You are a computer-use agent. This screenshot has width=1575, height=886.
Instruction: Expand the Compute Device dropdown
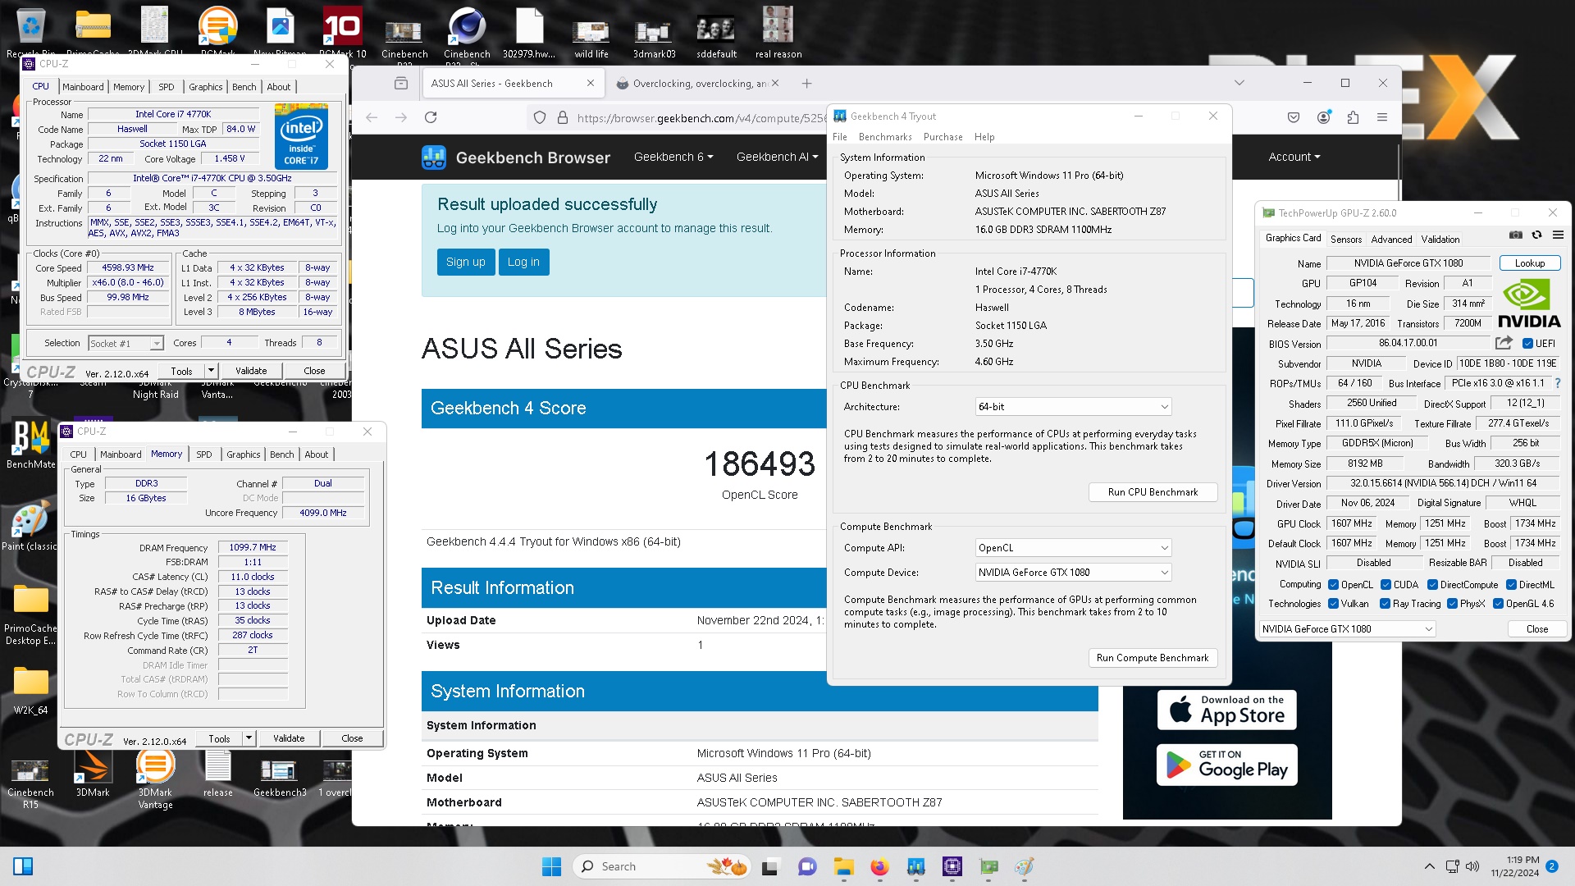(1073, 573)
